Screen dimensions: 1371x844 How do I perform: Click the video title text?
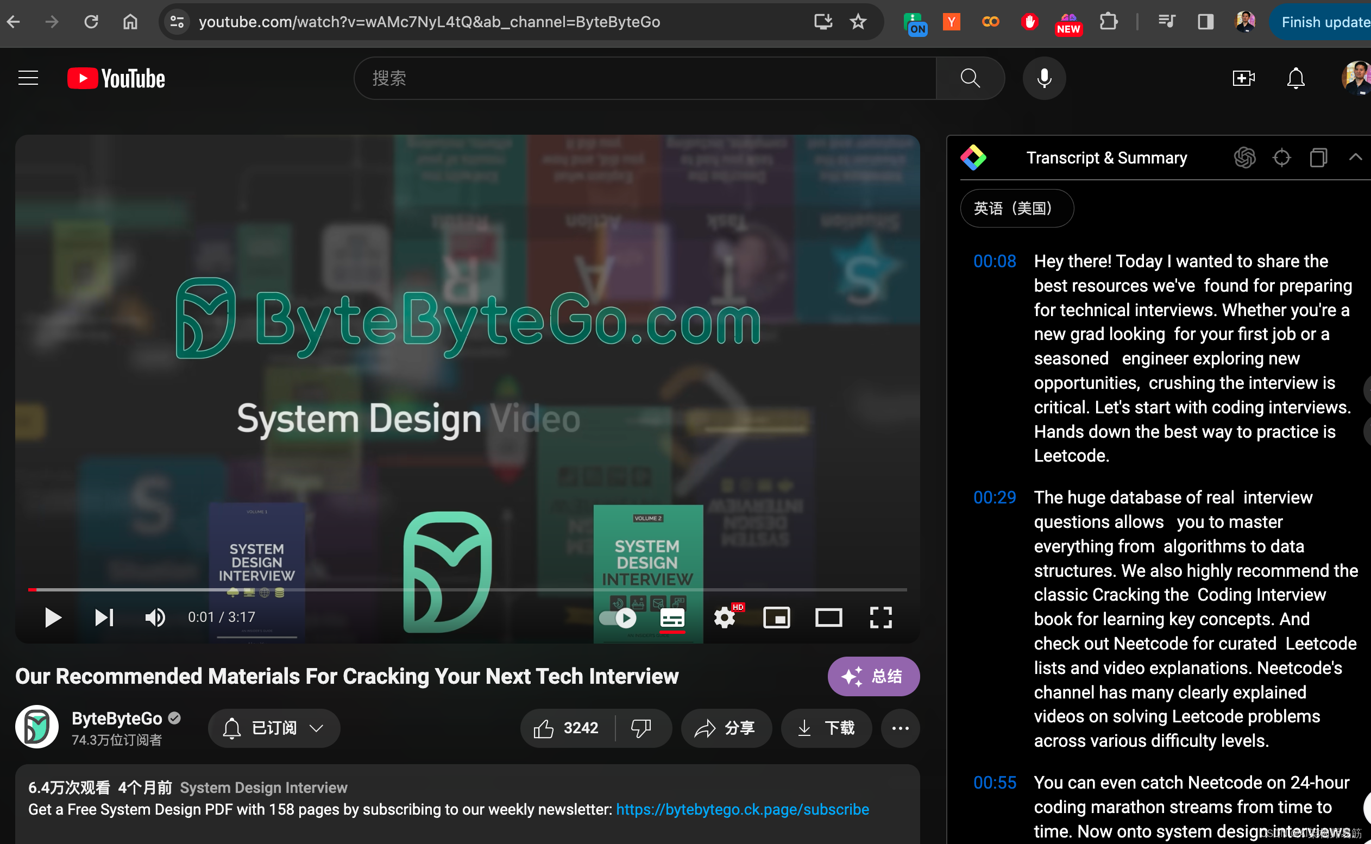(347, 676)
